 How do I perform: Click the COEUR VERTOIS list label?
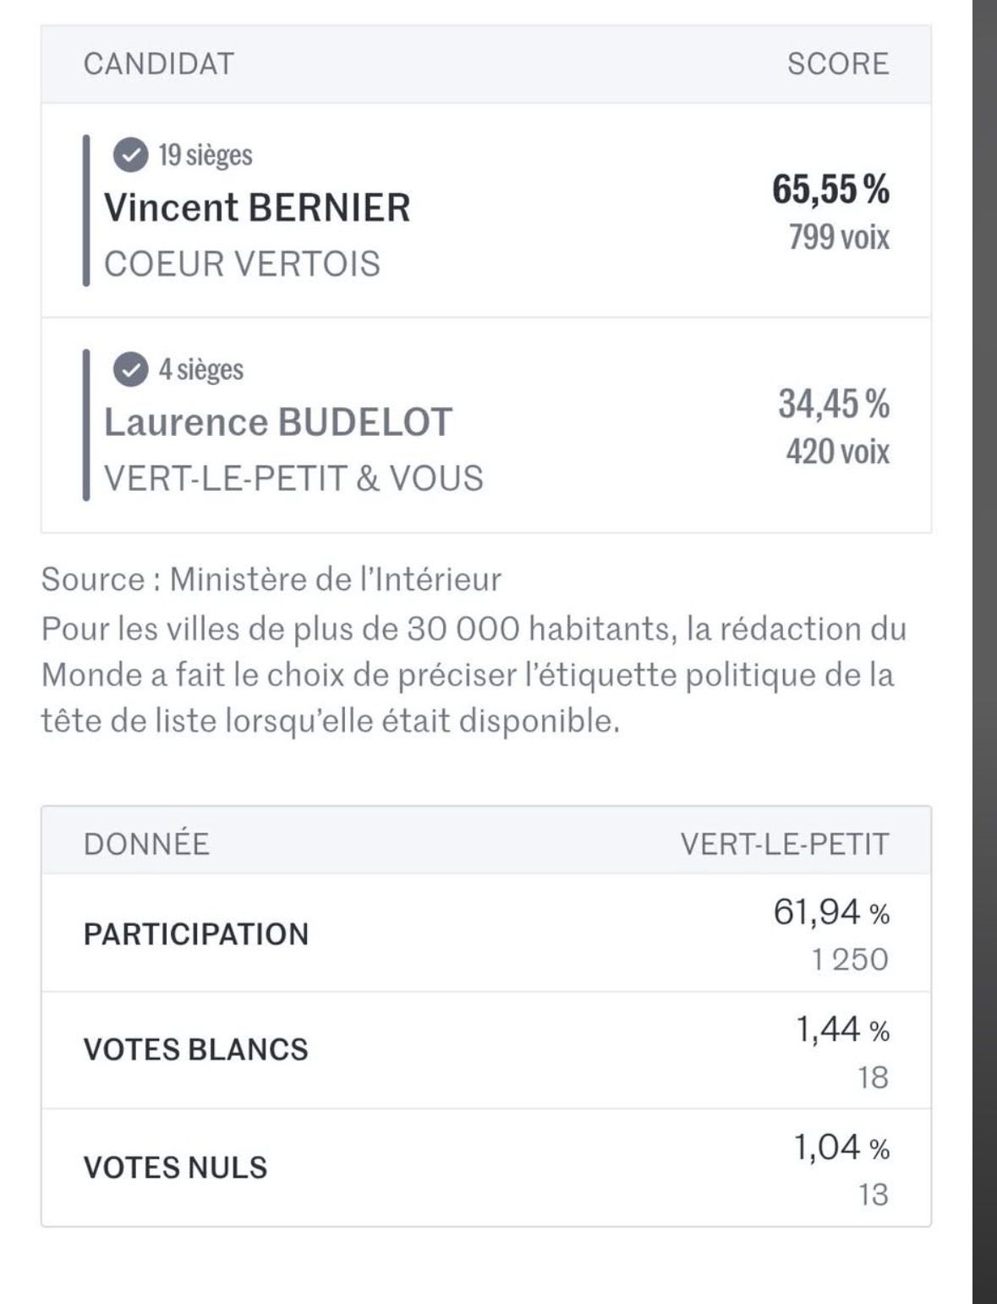(x=242, y=264)
